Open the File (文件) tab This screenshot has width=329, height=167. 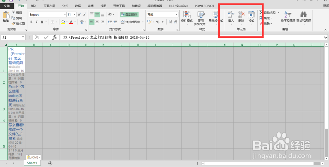click(x=7, y=6)
